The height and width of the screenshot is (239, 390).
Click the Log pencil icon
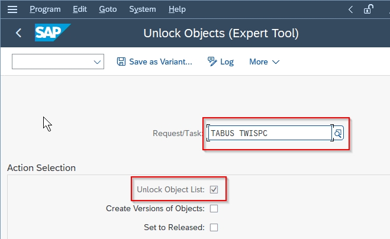point(212,62)
